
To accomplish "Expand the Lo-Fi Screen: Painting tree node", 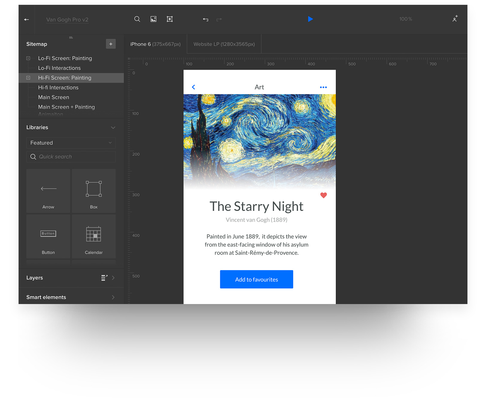I will click(28, 58).
